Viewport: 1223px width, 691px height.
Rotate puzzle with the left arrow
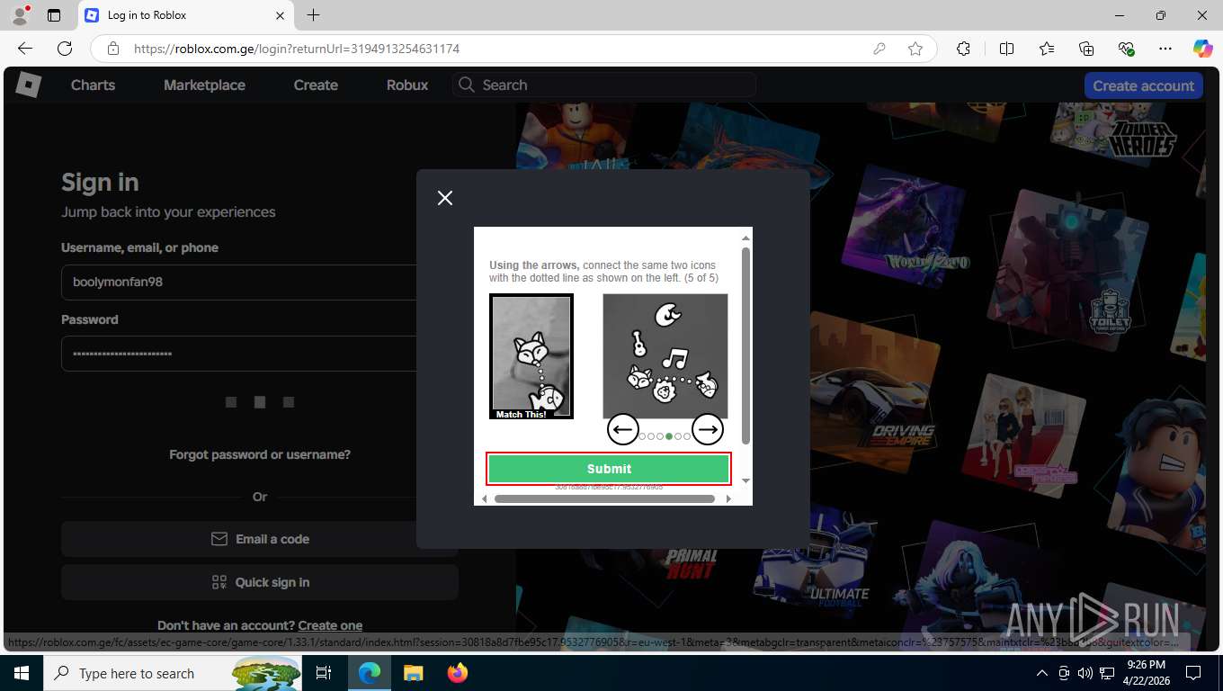click(623, 430)
